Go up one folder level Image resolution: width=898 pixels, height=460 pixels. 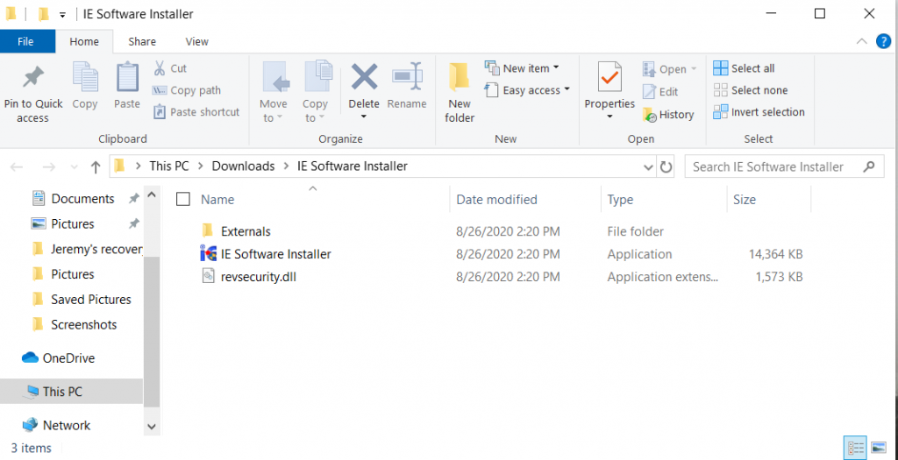coord(96,167)
